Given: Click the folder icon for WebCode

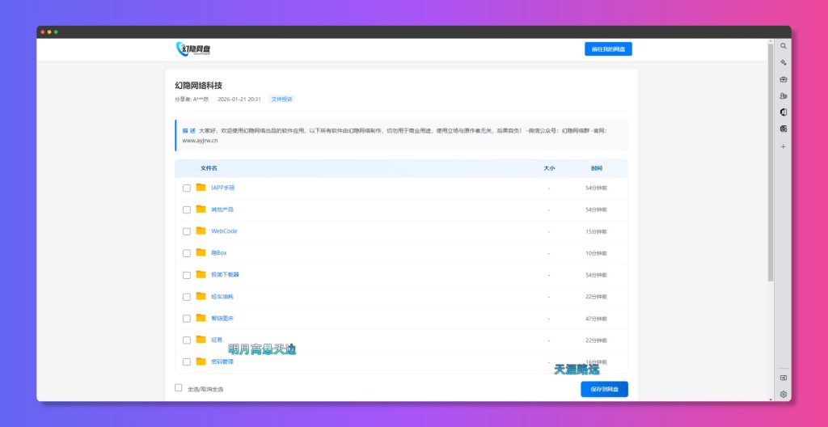Looking at the screenshot, I should (201, 230).
